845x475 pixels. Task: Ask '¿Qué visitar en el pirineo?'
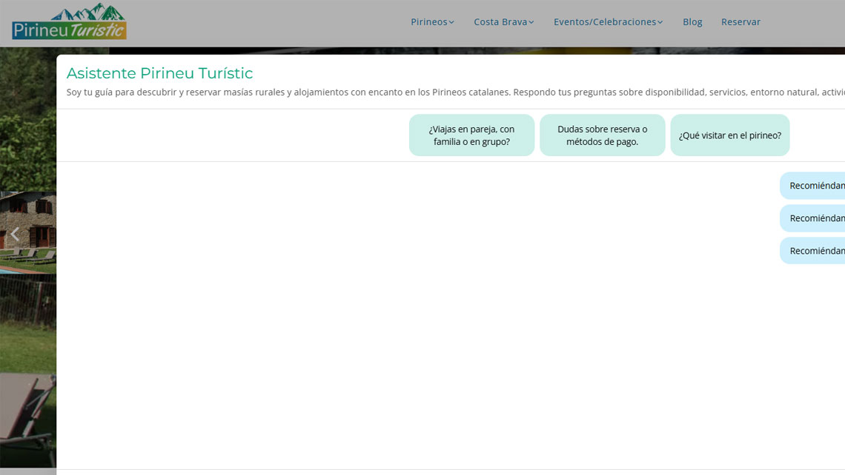tap(729, 135)
